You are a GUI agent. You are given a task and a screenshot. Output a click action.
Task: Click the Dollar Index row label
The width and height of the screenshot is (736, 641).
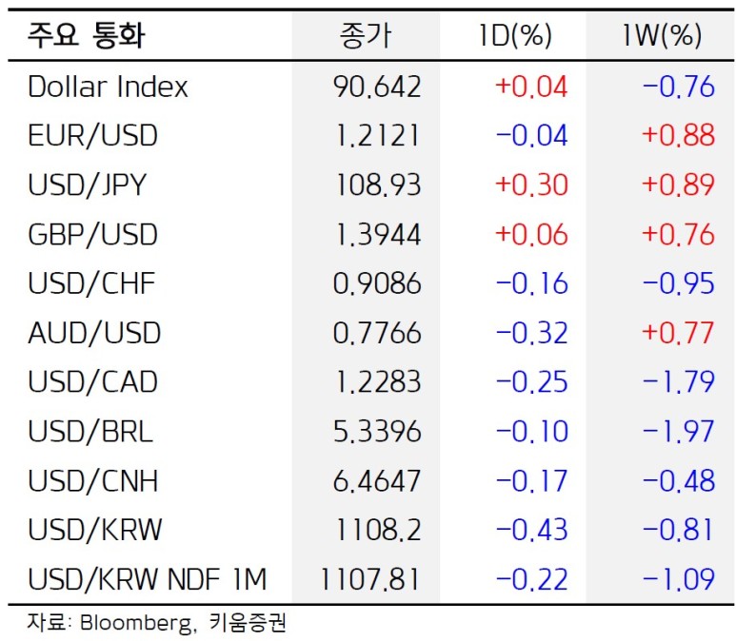point(108,87)
